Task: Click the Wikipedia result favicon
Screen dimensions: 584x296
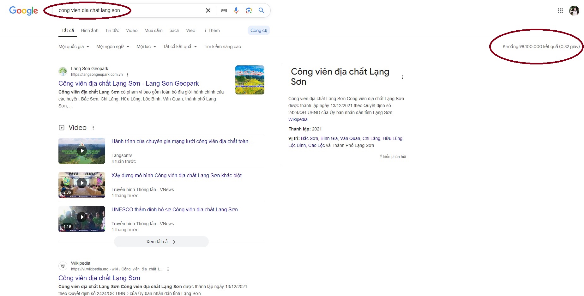Action: [x=63, y=266]
